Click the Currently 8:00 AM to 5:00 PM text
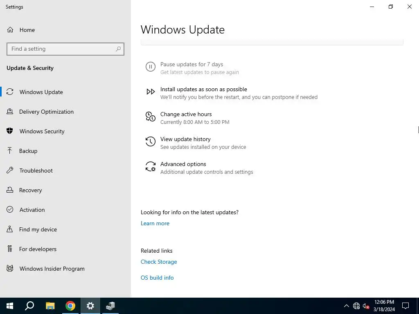 point(195,122)
